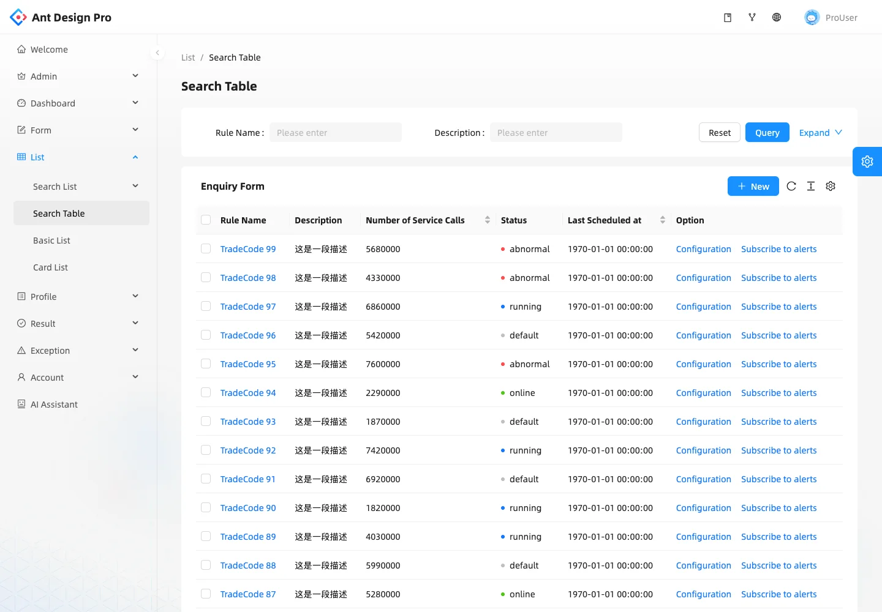
Task: Focus the Rule Name input field
Action: (336, 133)
